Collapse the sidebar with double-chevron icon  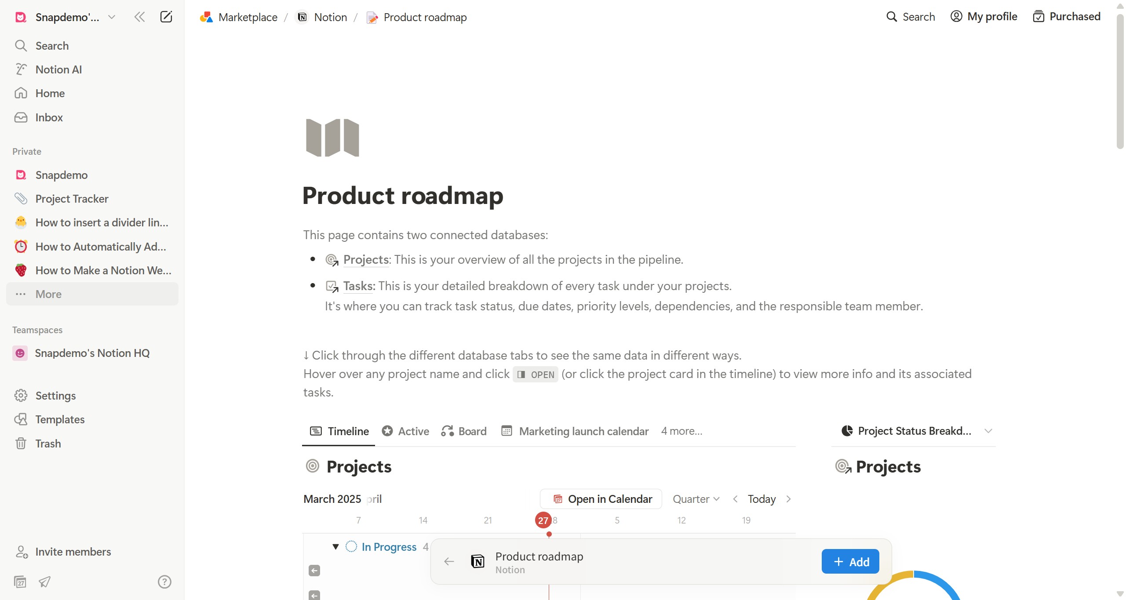(139, 17)
